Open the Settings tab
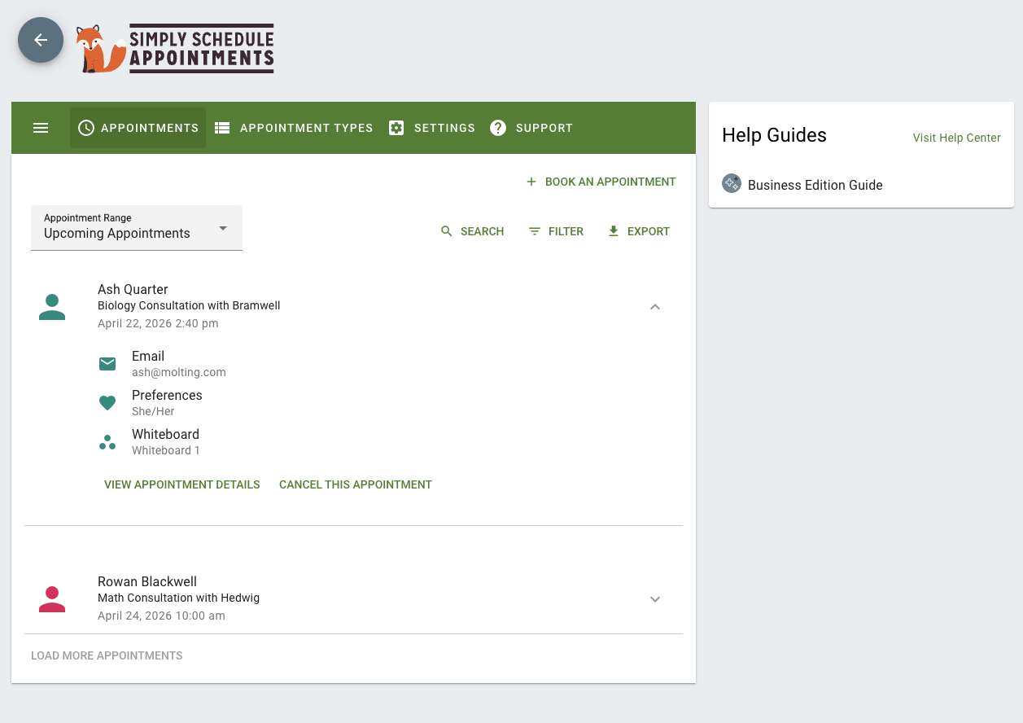 [x=432, y=128]
